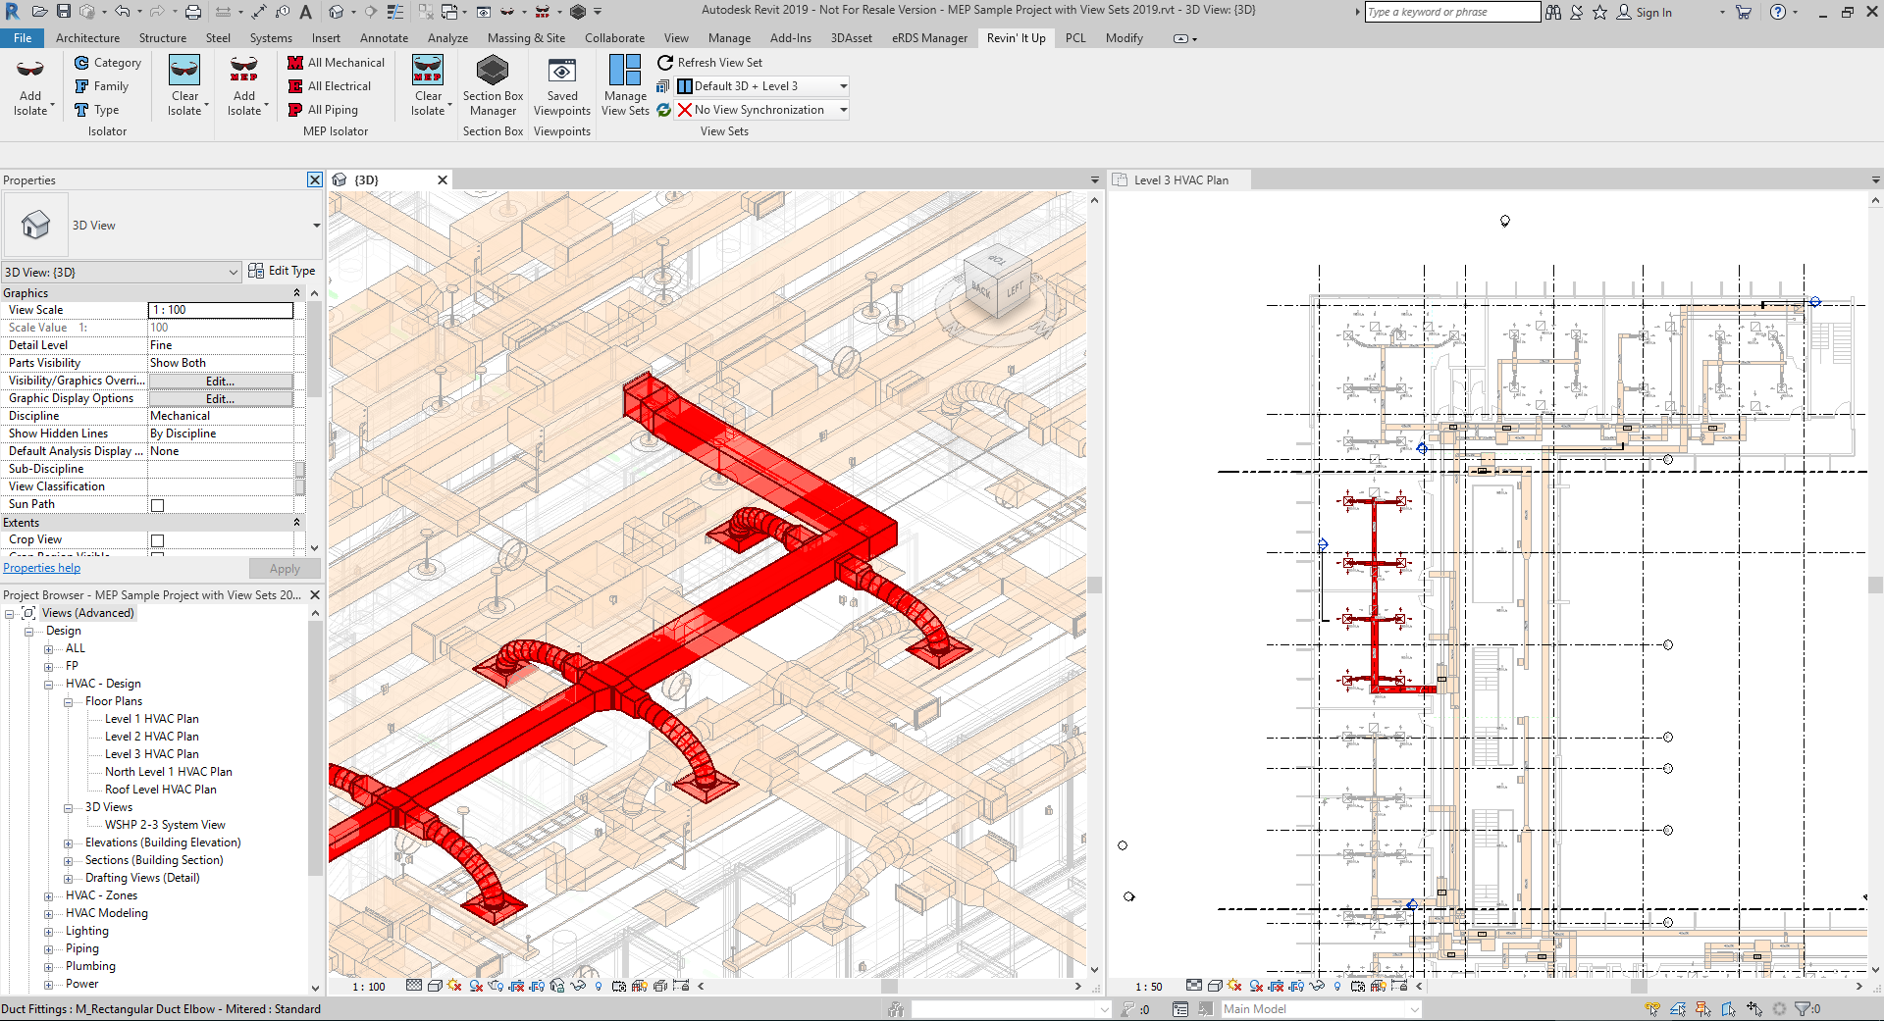The width and height of the screenshot is (1884, 1021).
Task: Enable the Sun Path checkbox
Action: [157, 505]
